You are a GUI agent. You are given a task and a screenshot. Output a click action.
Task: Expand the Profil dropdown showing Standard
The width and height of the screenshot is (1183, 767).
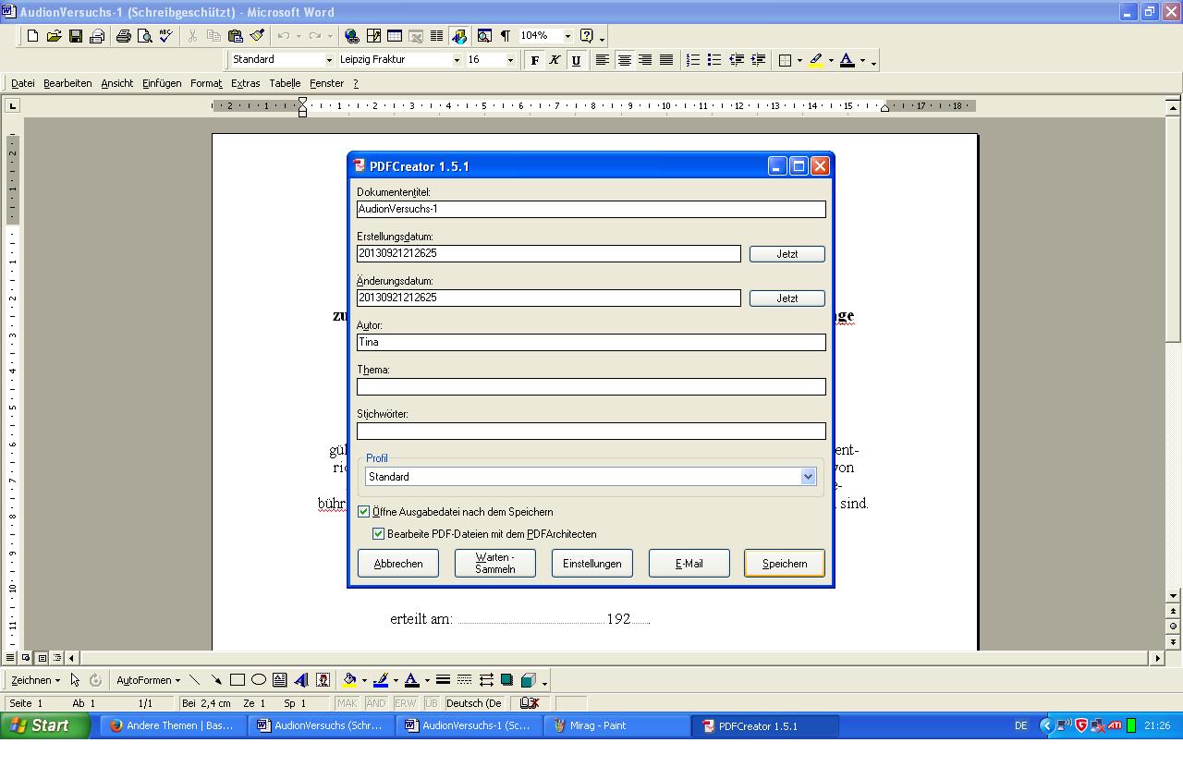point(808,477)
